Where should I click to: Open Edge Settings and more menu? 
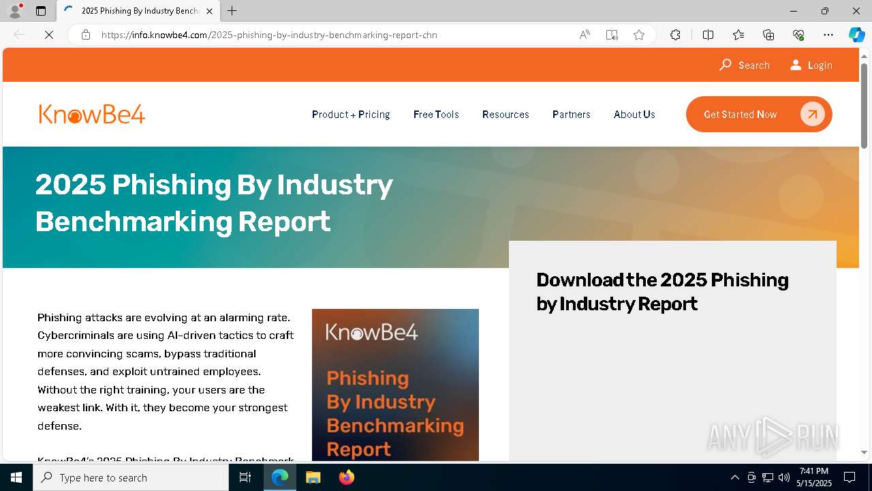pyautogui.click(x=828, y=35)
